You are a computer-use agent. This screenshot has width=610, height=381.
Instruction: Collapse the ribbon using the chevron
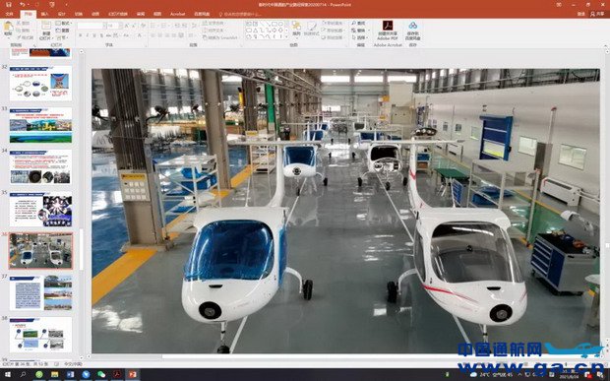tap(605, 46)
